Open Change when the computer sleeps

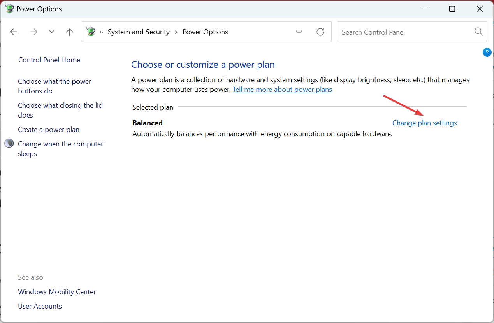(60, 149)
